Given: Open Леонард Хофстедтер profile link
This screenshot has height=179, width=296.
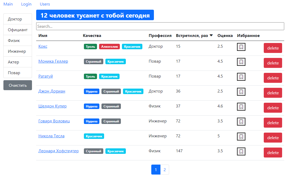Looking at the screenshot, I should click(58, 151).
